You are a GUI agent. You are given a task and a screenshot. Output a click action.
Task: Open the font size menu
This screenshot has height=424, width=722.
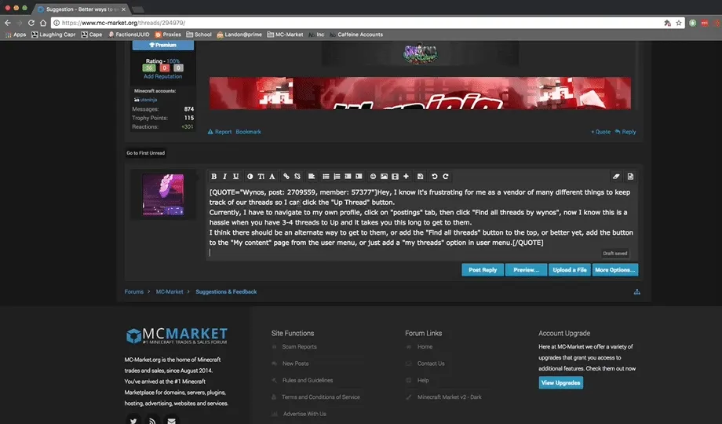261,177
